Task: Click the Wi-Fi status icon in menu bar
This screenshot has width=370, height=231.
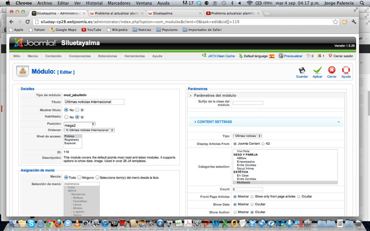Action: tap(250, 3)
